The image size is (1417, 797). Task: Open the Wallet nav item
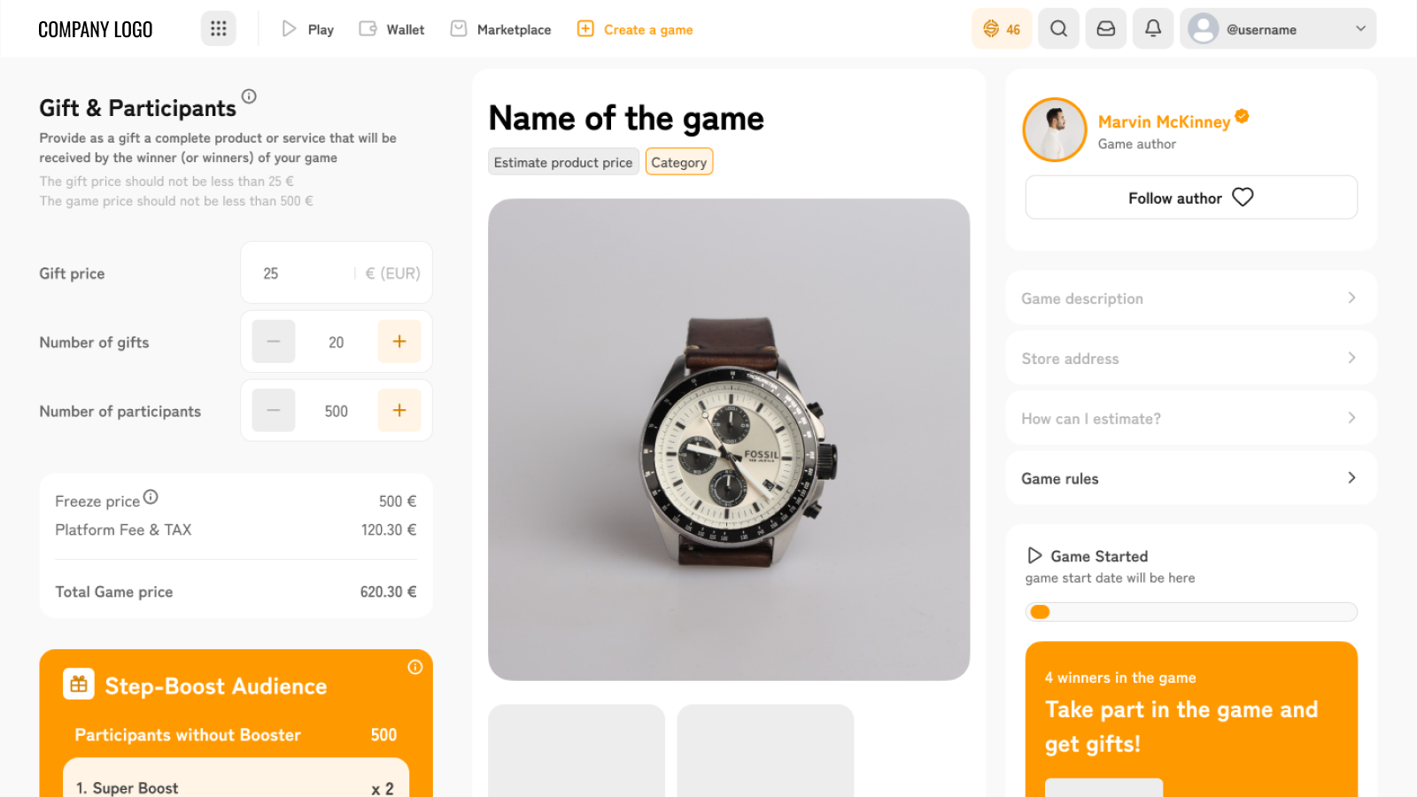click(x=391, y=29)
